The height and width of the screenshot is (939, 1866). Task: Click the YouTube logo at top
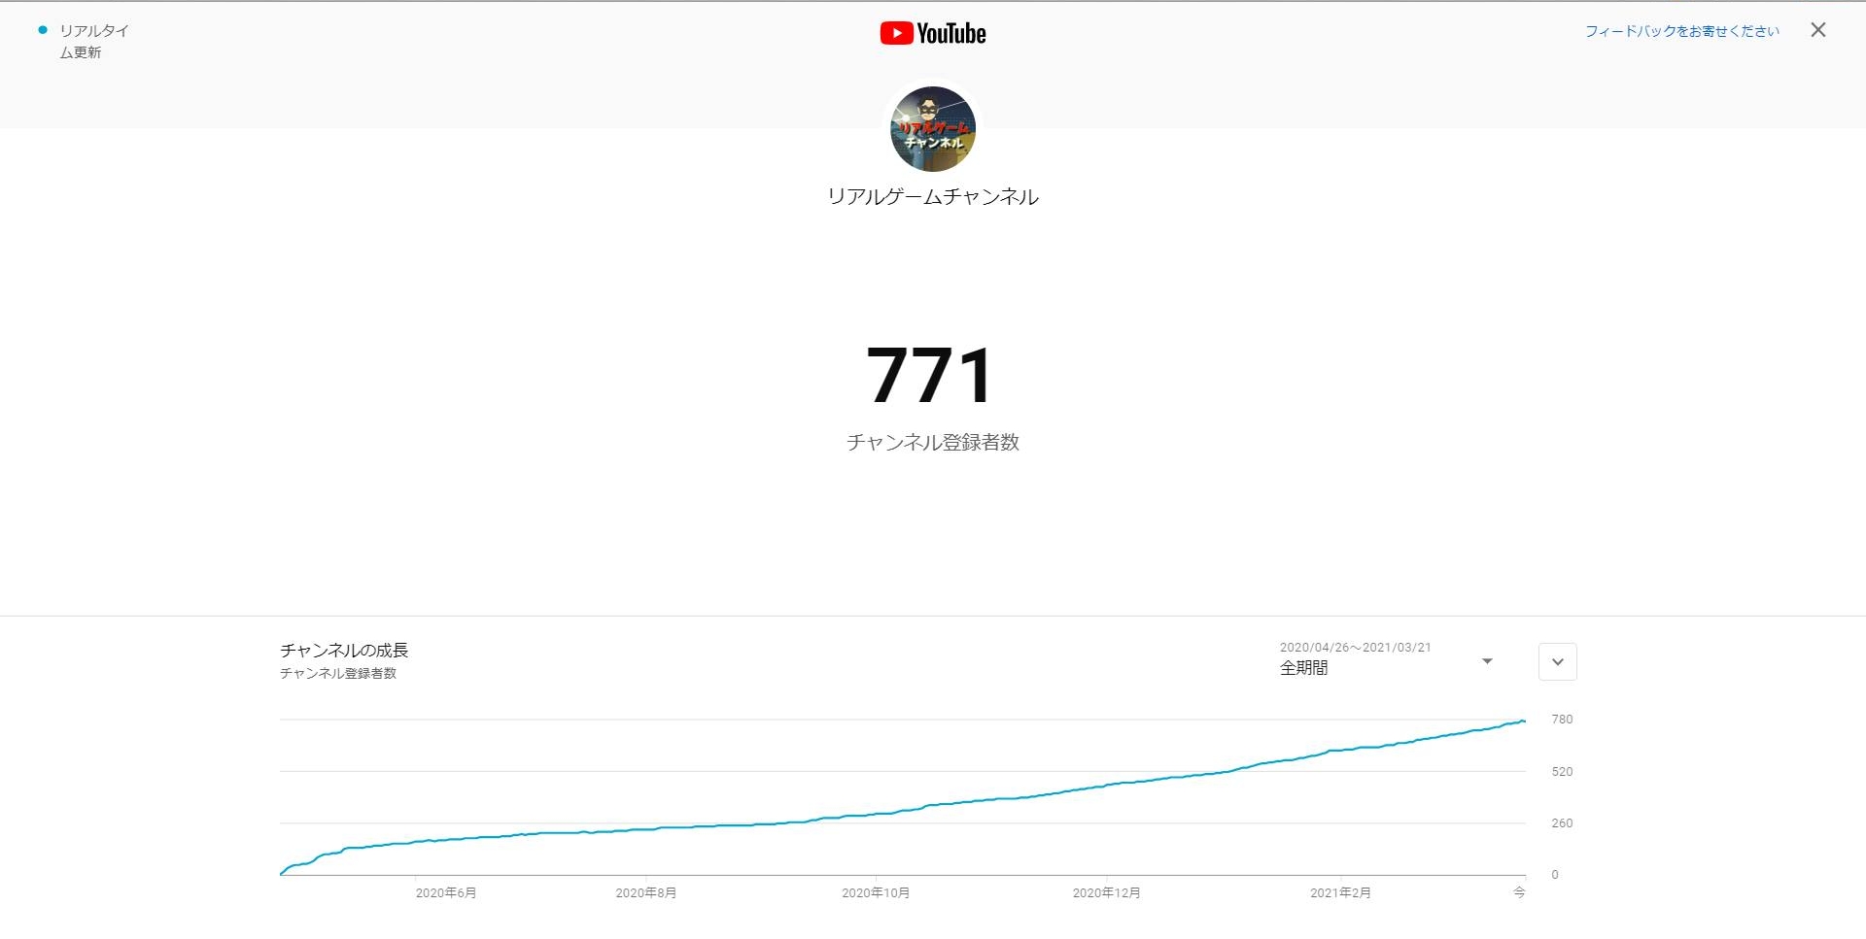pyautogui.click(x=932, y=34)
